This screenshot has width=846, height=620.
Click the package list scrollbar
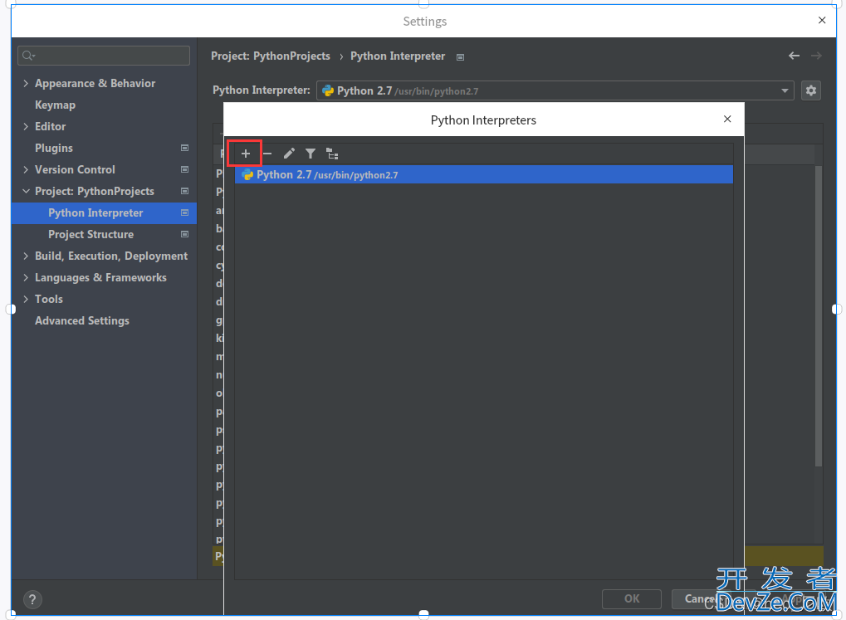[x=819, y=315]
